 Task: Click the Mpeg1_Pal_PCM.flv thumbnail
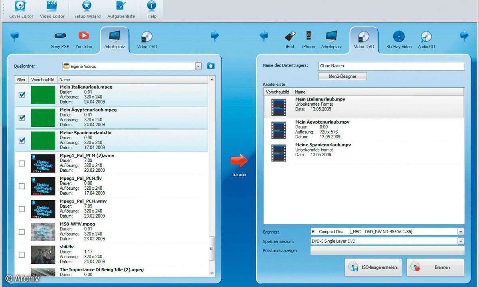(43, 186)
